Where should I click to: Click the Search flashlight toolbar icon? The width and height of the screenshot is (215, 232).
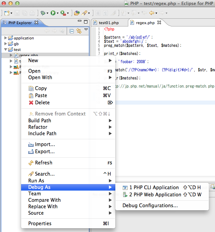(x=84, y=13)
